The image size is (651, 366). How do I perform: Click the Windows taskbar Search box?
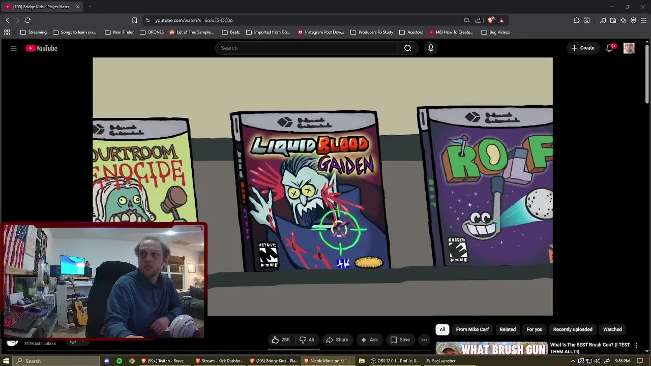55,361
